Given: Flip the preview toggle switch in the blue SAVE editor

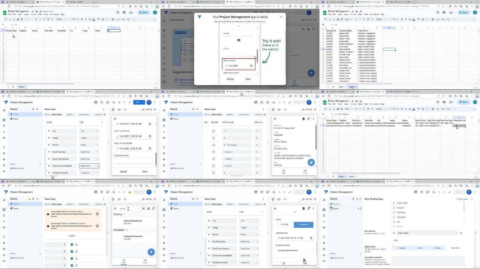Looking at the screenshot, I should 142,110.
